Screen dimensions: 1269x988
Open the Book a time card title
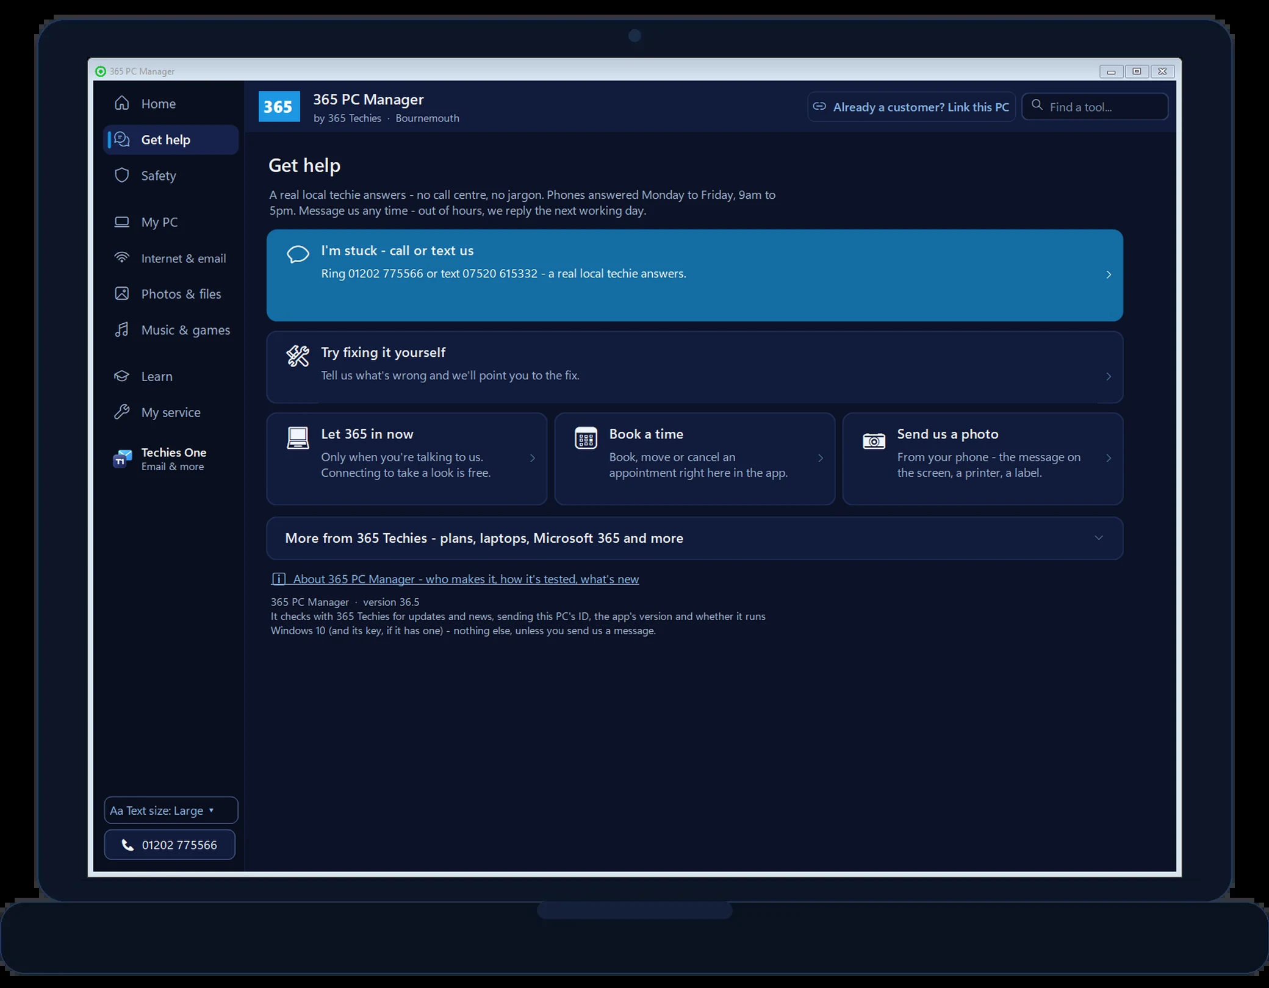coord(646,434)
